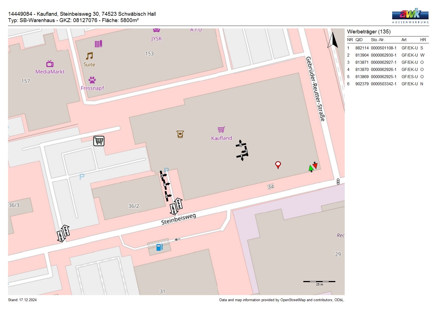Click the JYSK furniture icon

[x=156, y=30]
